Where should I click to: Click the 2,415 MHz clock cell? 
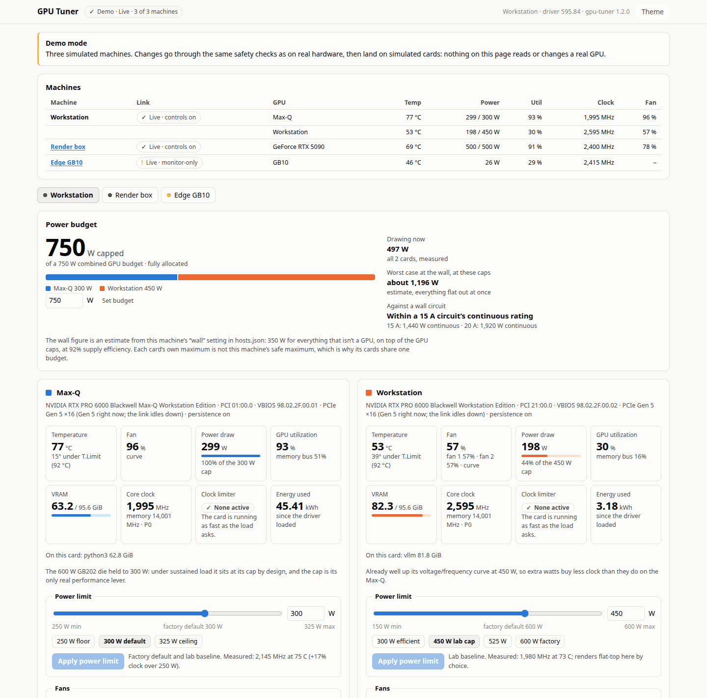pos(598,163)
